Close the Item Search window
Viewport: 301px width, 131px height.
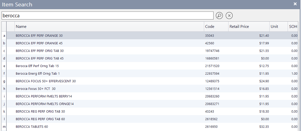pyautogui.click(x=295, y=4)
